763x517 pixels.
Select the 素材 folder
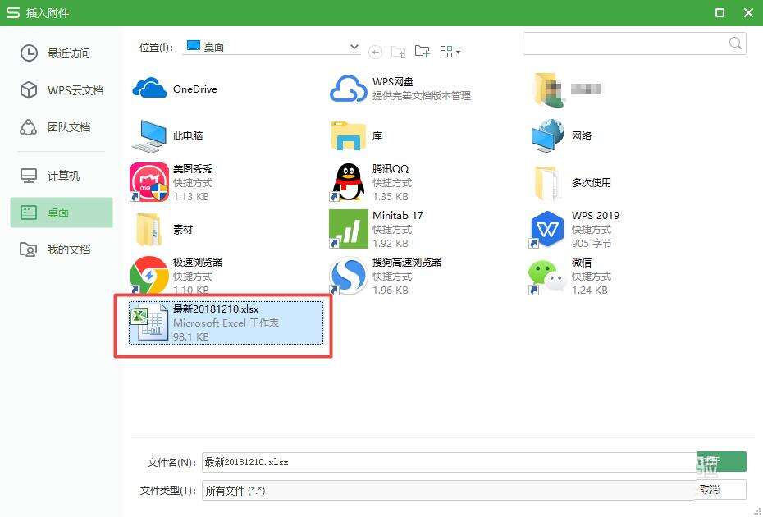(163, 229)
